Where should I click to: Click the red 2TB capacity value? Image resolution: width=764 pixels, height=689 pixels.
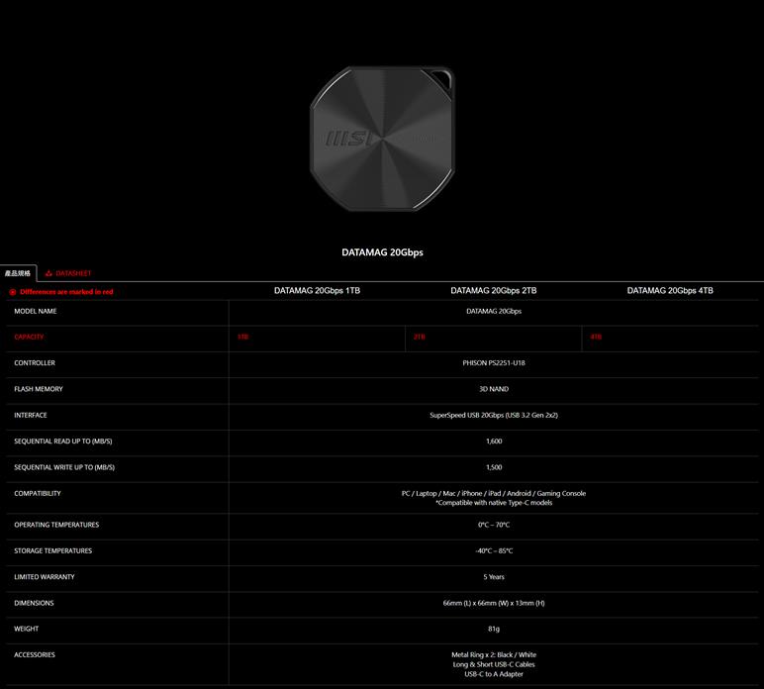pos(420,337)
